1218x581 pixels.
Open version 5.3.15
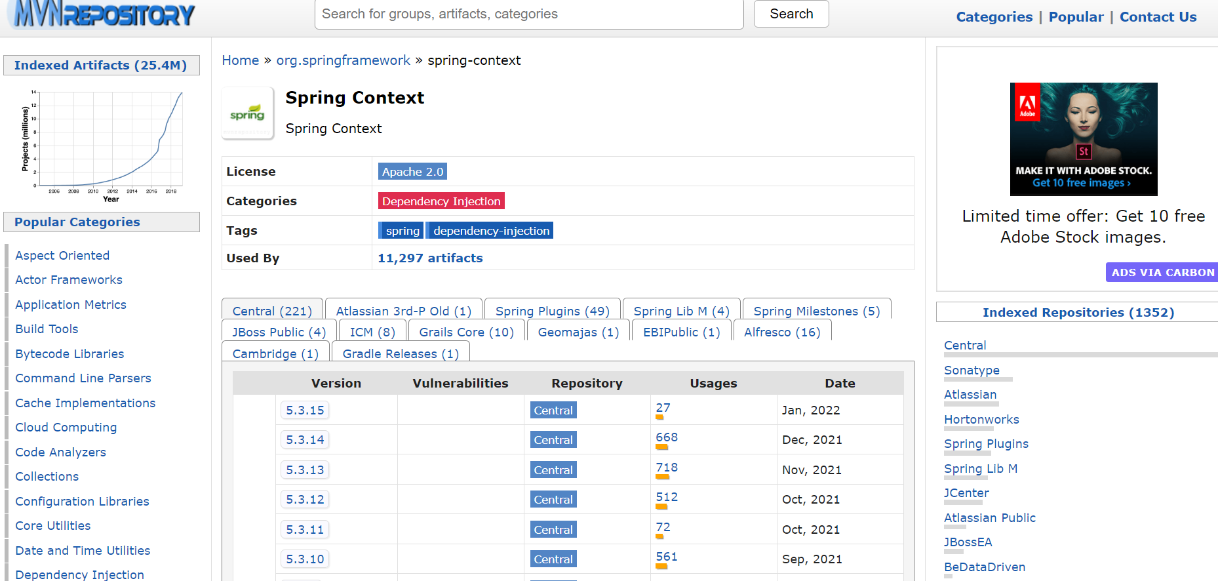305,411
